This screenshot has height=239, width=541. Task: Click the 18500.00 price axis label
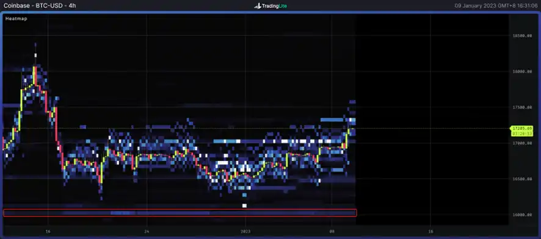[x=521, y=36]
